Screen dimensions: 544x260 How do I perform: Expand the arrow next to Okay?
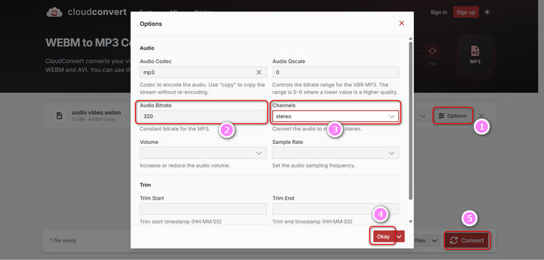(x=399, y=236)
